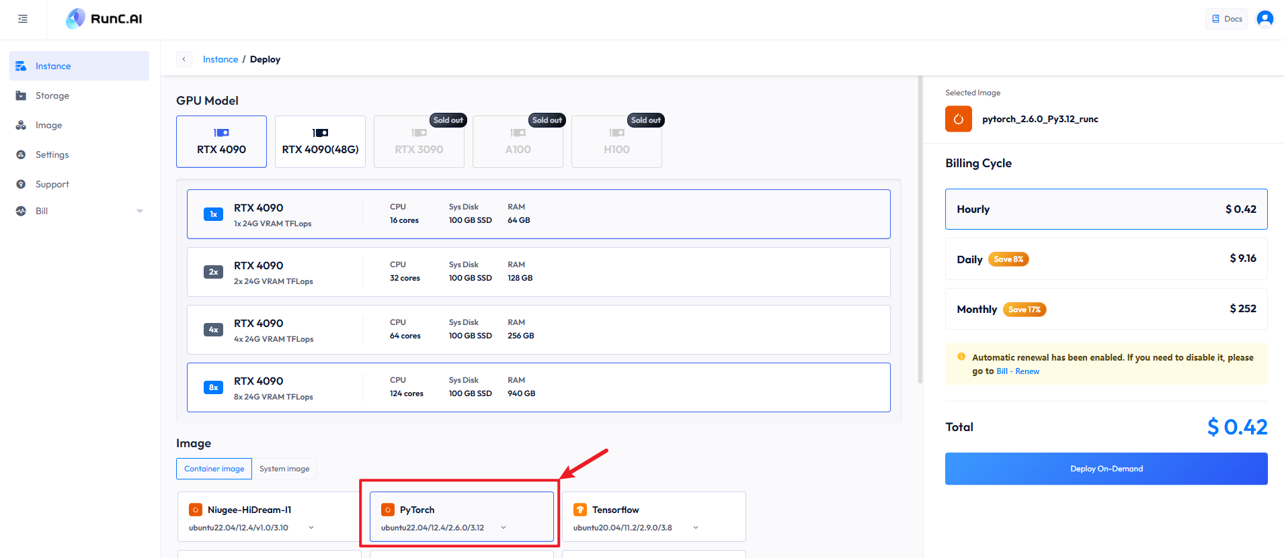Image resolution: width=1284 pixels, height=558 pixels.
Task: Click the $ 0.42 total price
Action: [1238, 427]
